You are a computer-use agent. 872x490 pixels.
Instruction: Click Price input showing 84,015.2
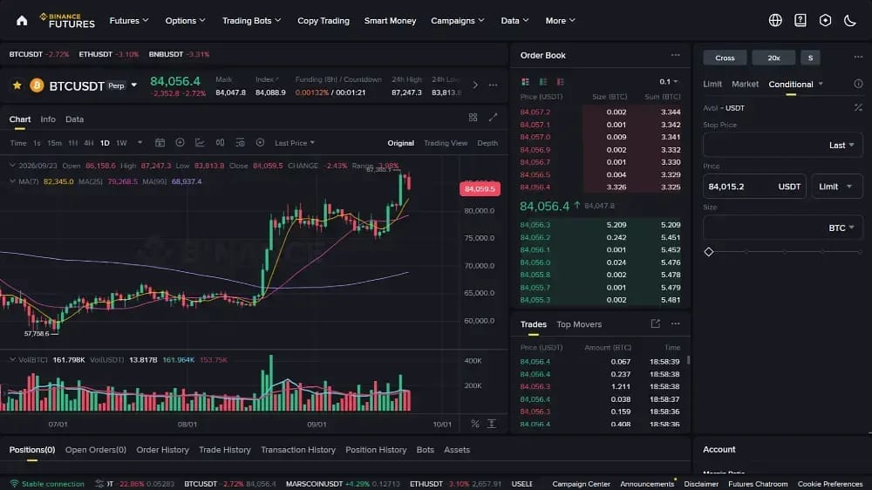coord(754,187)
